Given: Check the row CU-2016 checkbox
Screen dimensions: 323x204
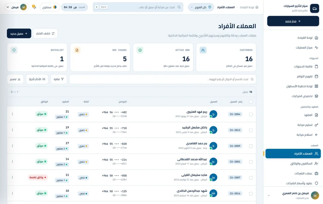Looking at the screenshot, I should tap(251, 193).
